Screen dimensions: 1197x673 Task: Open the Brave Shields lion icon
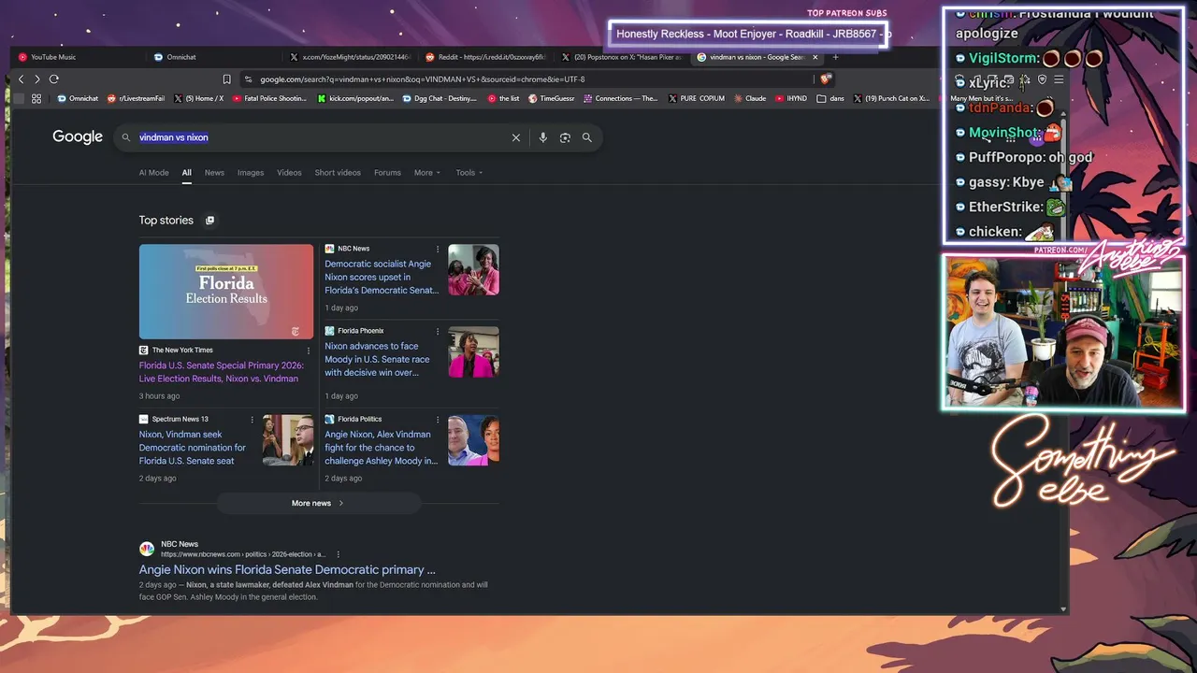(x=825, y=79)
